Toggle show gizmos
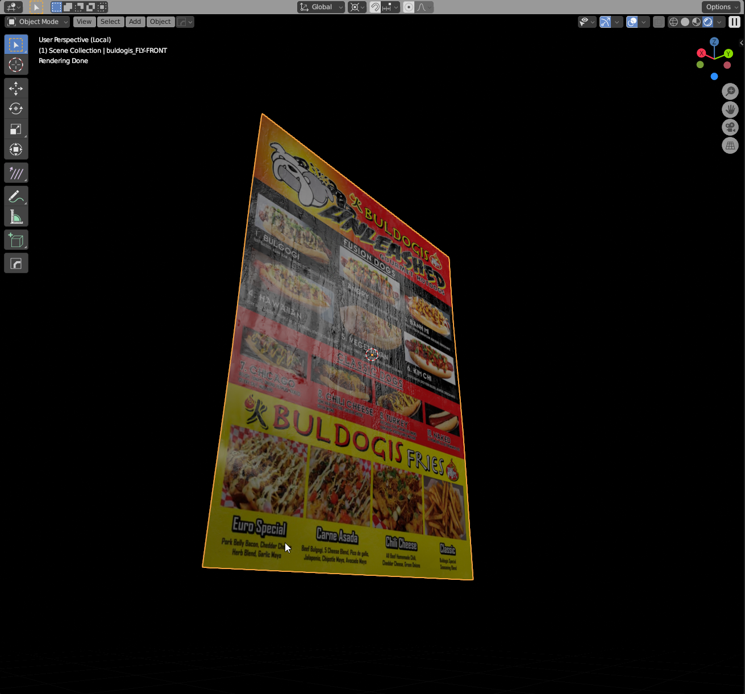 [605, 22]
